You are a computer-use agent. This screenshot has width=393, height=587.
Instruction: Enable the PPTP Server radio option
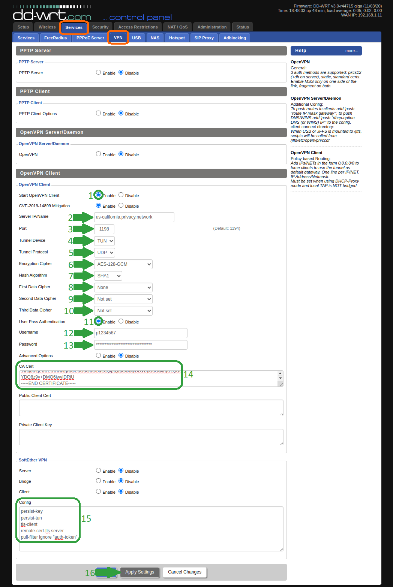99,72
